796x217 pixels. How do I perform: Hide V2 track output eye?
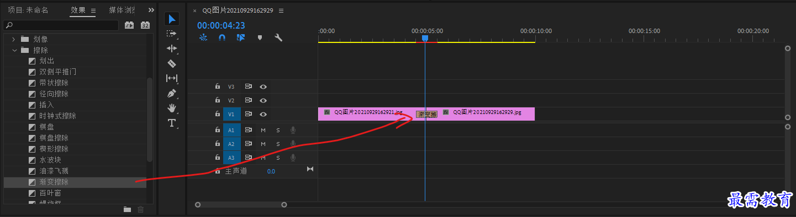point(263,100)
